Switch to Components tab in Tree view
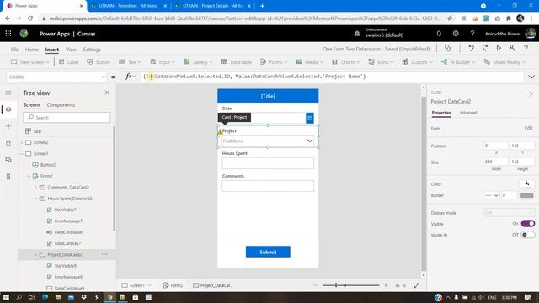The height and width of the screenshot is (303, 539). (61, 104)
